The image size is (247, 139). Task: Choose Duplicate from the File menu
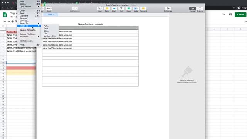[29, 16]
